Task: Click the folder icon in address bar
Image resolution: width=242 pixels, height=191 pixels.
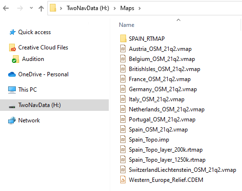Action: tap(53, 8)
